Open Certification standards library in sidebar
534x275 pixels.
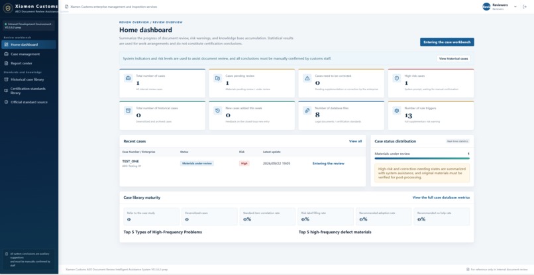click(28, 91)
